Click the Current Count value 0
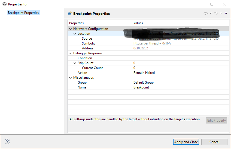231x149 pixels. click(134, 68)
